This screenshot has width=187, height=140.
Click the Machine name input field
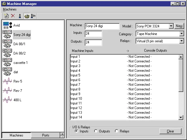(x=102, y=26)
